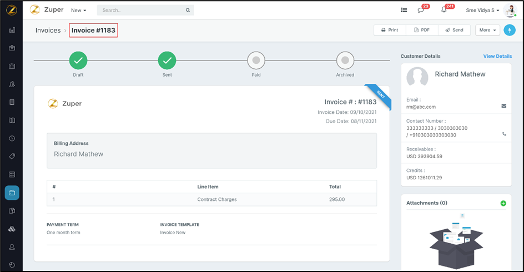Click the Line Item column header
Screen dimensions: 524x272
tap(208, 187)
